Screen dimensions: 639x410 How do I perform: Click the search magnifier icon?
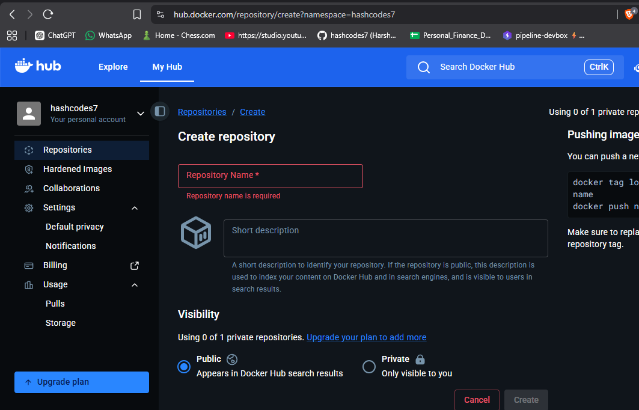click(x=424, y=67)
